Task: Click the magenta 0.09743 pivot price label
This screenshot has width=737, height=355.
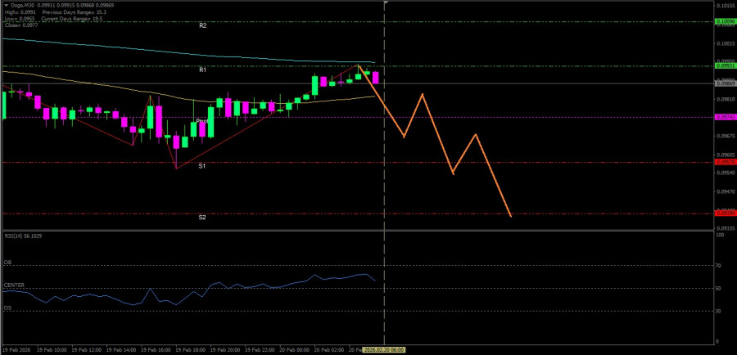Action: [726, 117]
